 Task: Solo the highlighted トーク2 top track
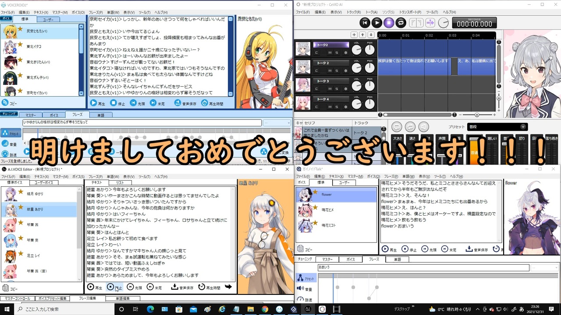click(x=337, y=52)
